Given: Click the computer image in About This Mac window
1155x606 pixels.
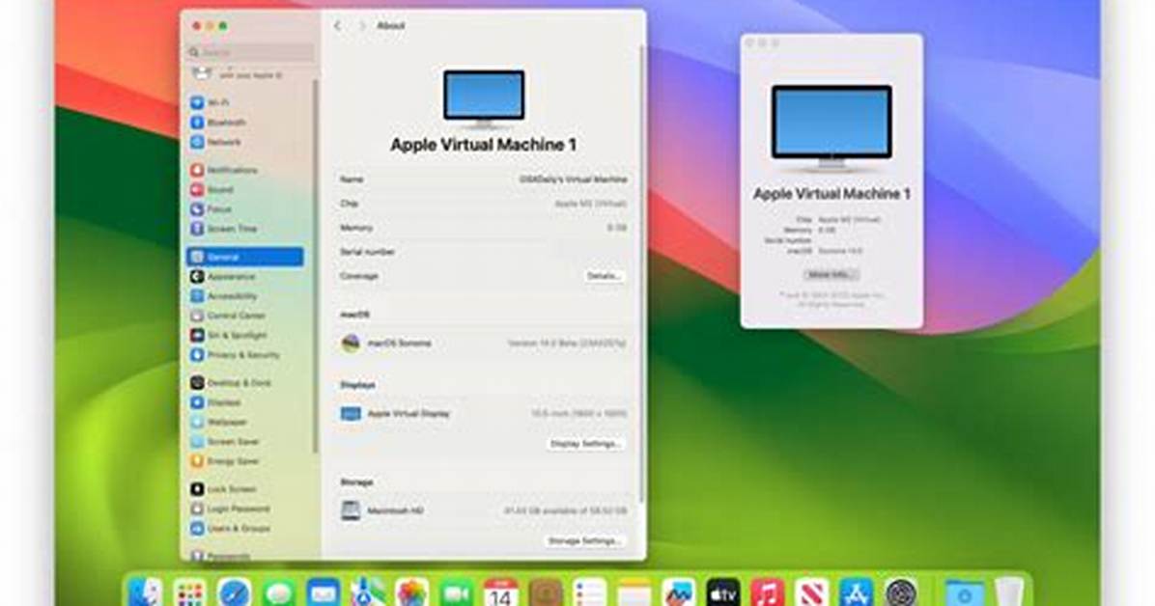Looking at the screenshot, I should click(x=831, y=128).
